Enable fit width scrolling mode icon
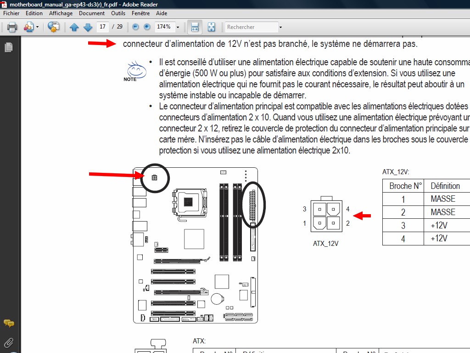The height and width of the screenshot is (353, 470). [195, 27]
